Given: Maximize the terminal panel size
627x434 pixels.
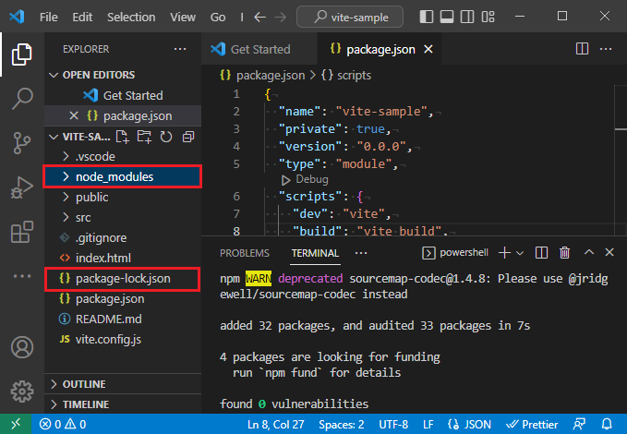Looking at the screenshot, I should [x=588, y=252].
